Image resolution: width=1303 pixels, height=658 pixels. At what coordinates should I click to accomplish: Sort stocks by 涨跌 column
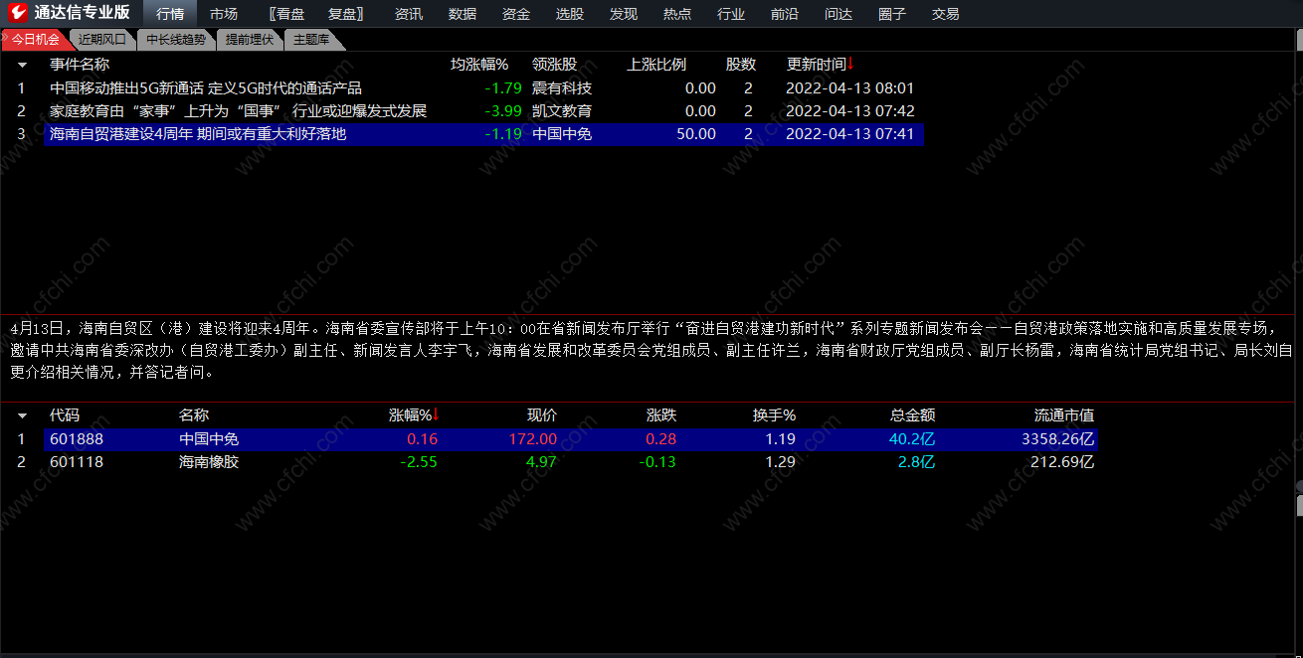pos(661,415)
